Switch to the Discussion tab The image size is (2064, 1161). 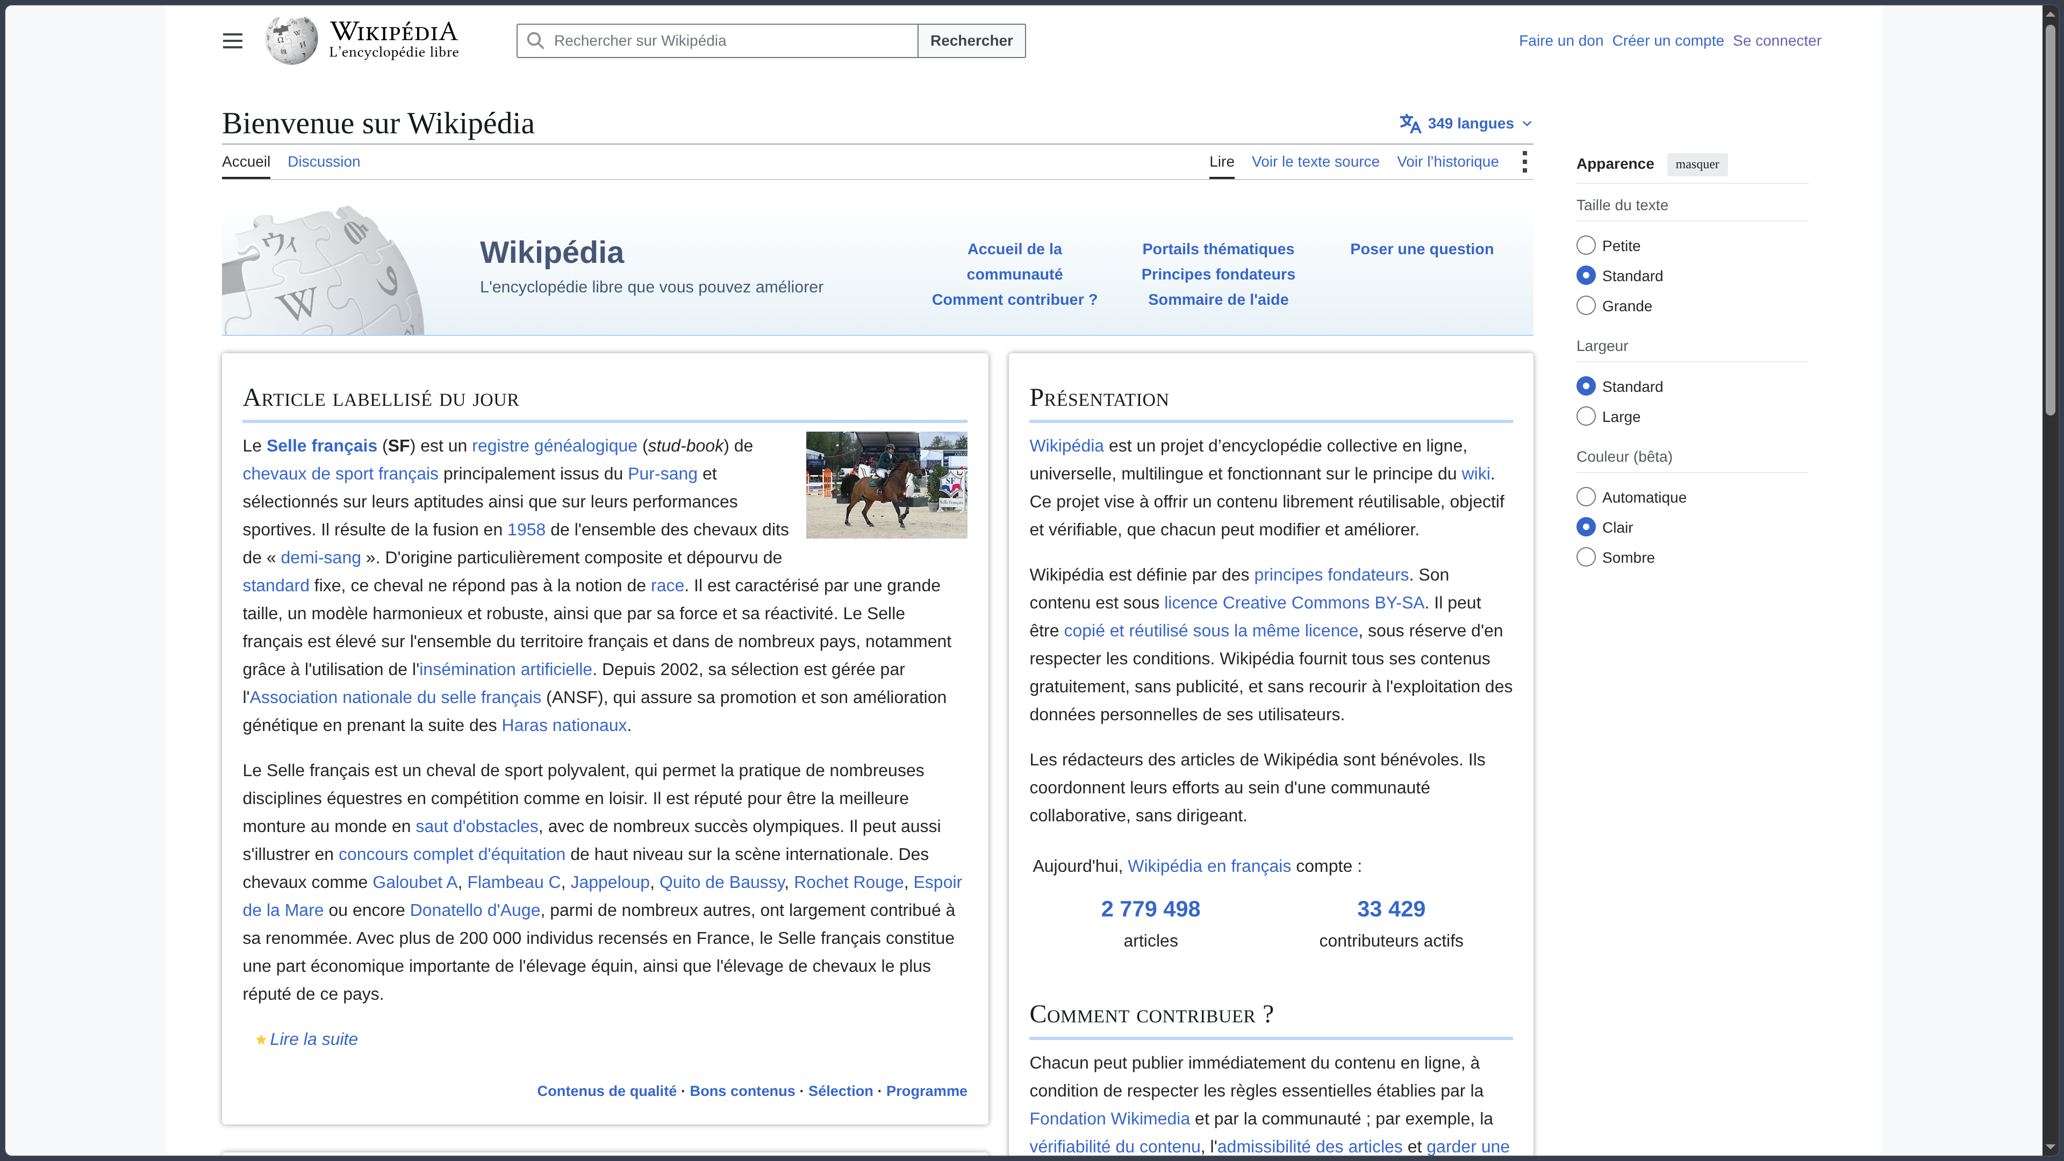tap(324, 162)
